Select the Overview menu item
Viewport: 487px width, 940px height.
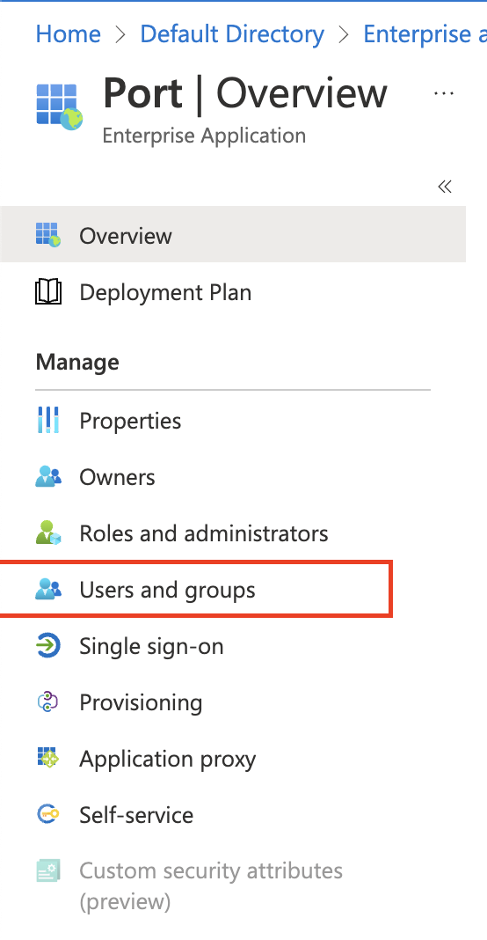click(232, 234)
